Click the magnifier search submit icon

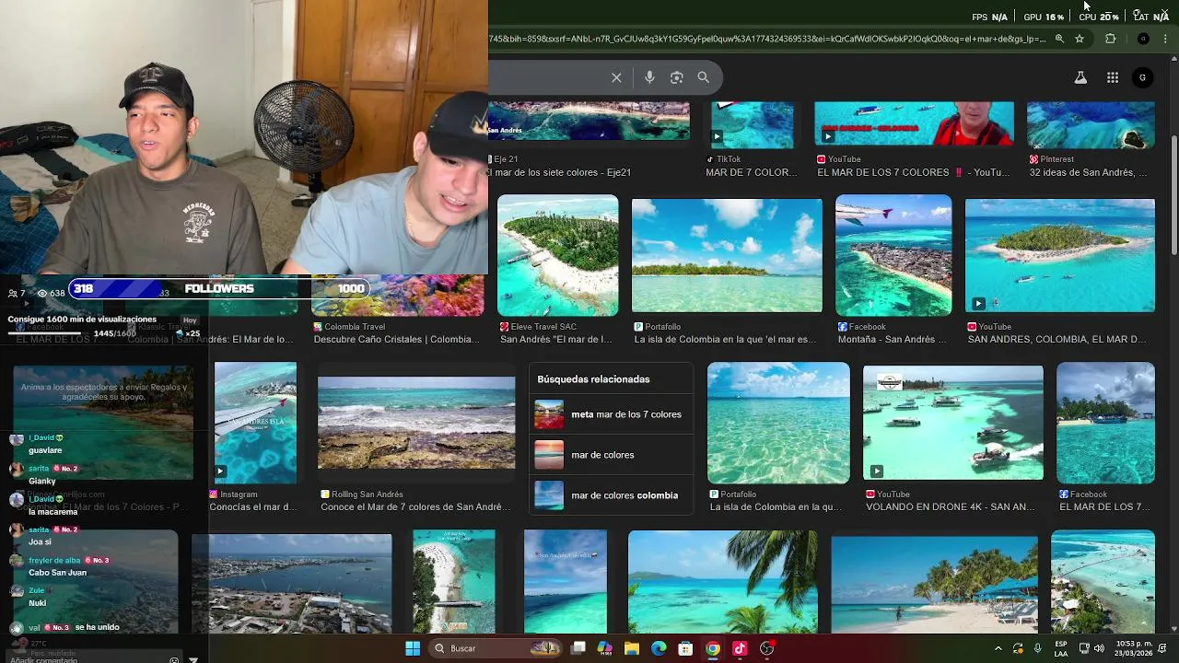[704, 77]
